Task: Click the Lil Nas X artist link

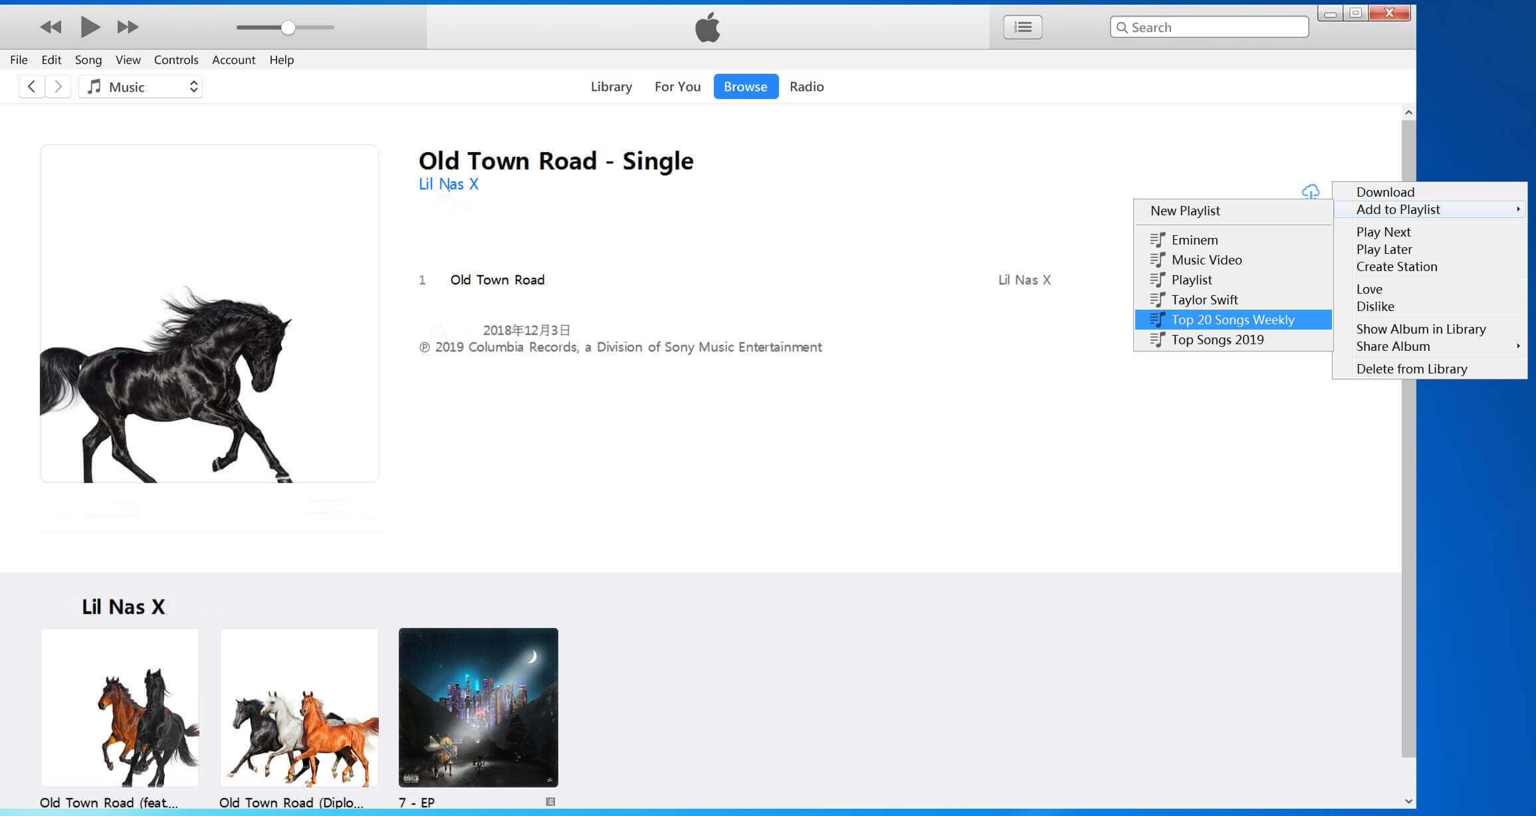Action: click(x=448, y=184)
